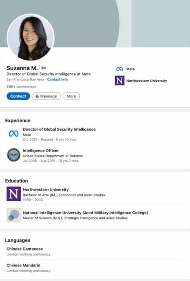Click the Connect button
190x281 pixels.
coord(18,96)
